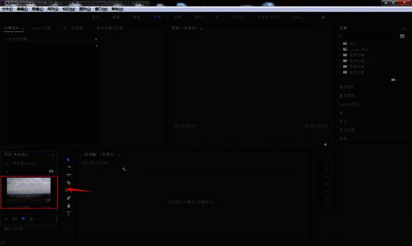Screen dimensions: 412x246
Task: Expand the Lumetri 预设 folder
Action: (x=339, y=49)
